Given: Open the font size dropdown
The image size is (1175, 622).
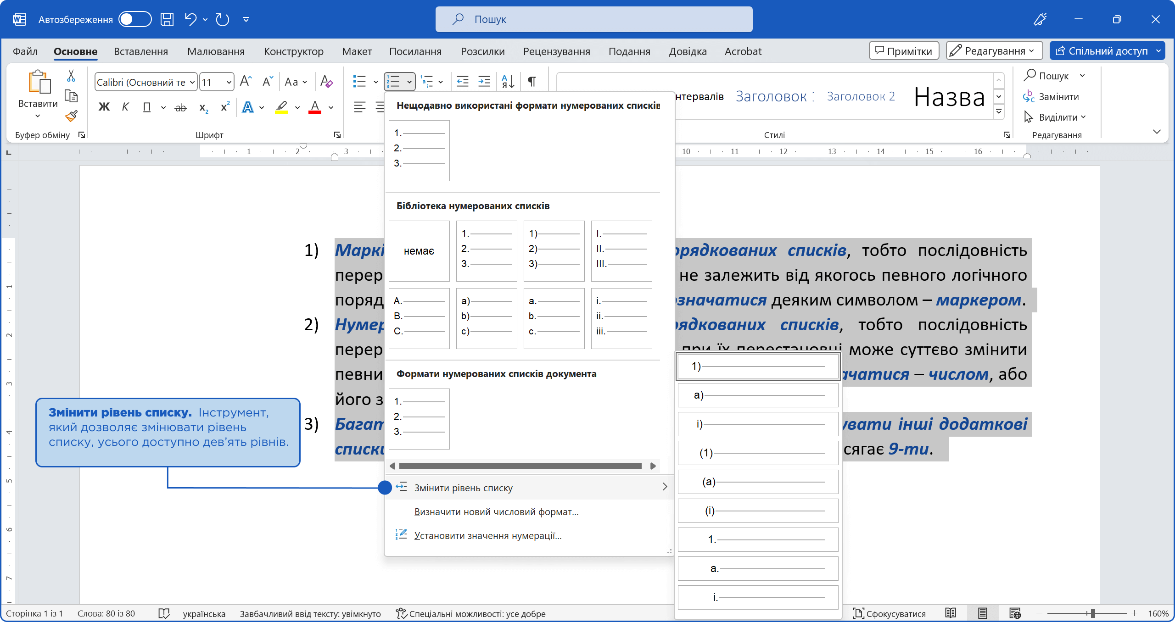Looking at the screenshot, I should (x=229, y=82).
